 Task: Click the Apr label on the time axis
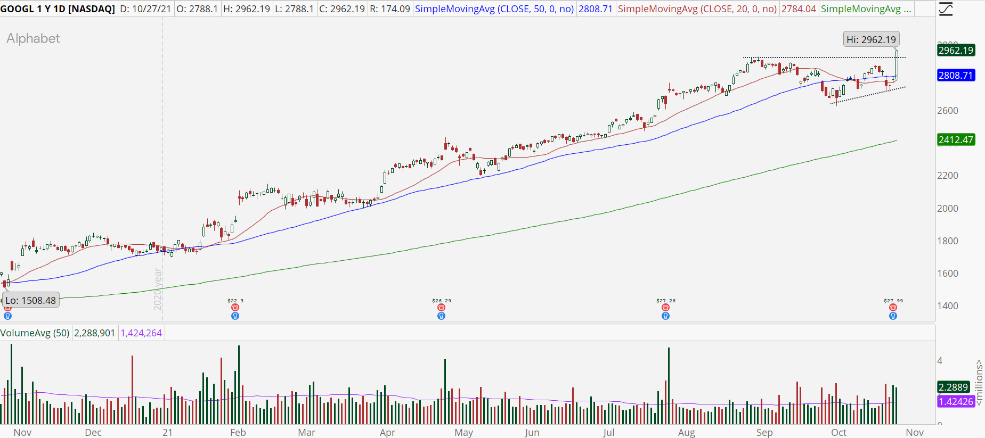pos(387,432)
